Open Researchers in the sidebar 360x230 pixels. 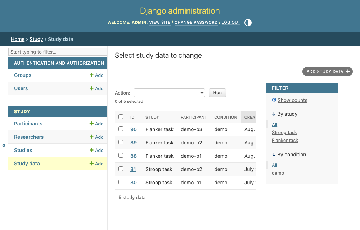coord(29,137)
